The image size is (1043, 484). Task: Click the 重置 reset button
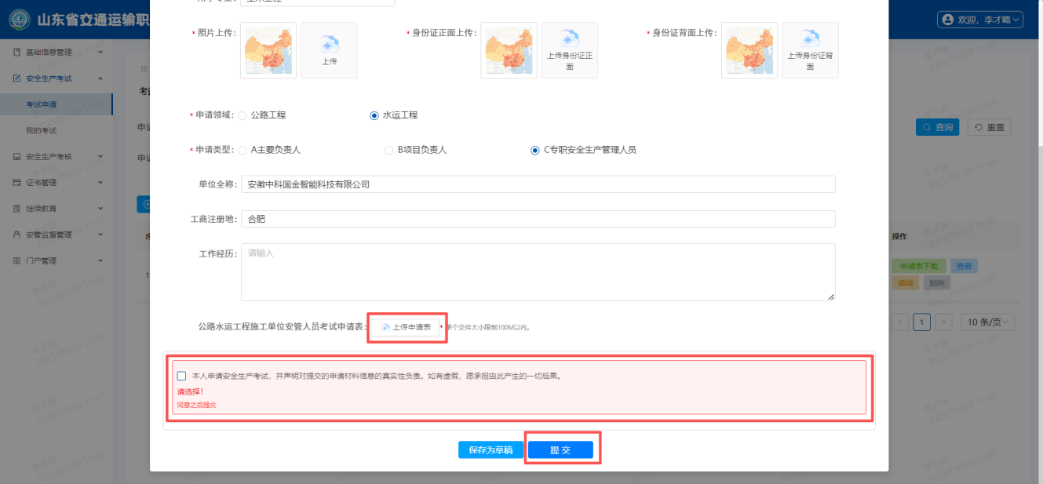click(988, 127)
